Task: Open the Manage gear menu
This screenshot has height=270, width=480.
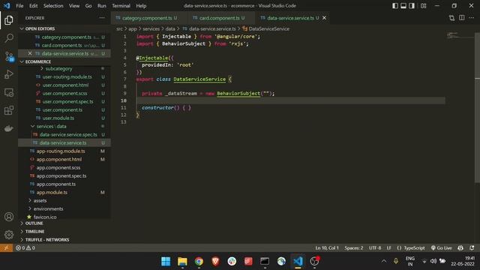Action: click(x=9, y=235)
